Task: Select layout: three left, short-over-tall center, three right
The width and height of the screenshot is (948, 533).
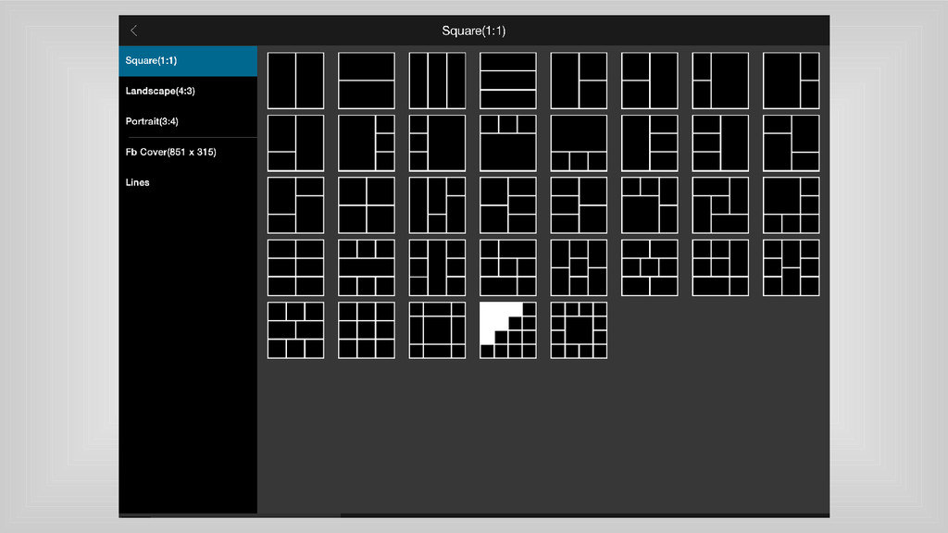Action: click(x=791, y=267)
